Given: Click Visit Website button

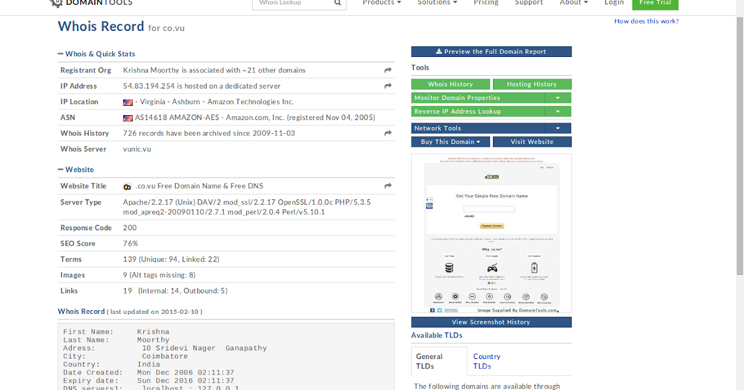Looking at the screenshot, I should pos(532,142).
